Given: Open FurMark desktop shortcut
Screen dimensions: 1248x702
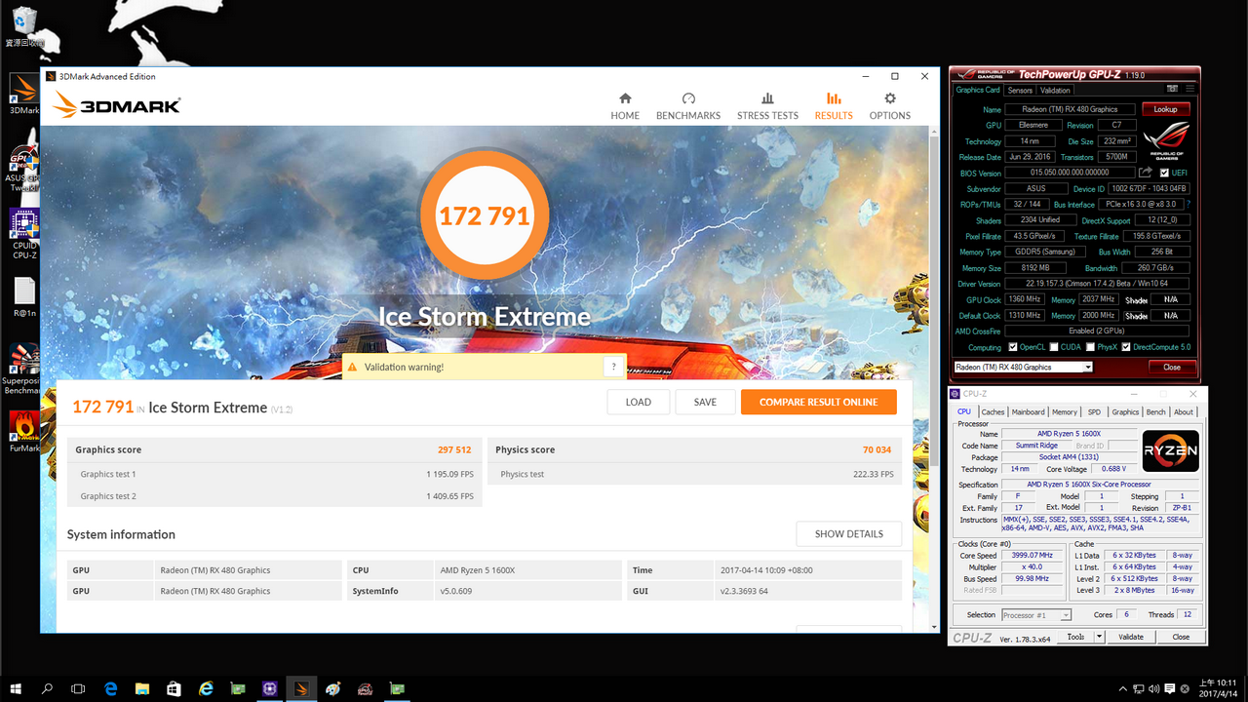Looking at the screenshot, I should tap(24, 432).
